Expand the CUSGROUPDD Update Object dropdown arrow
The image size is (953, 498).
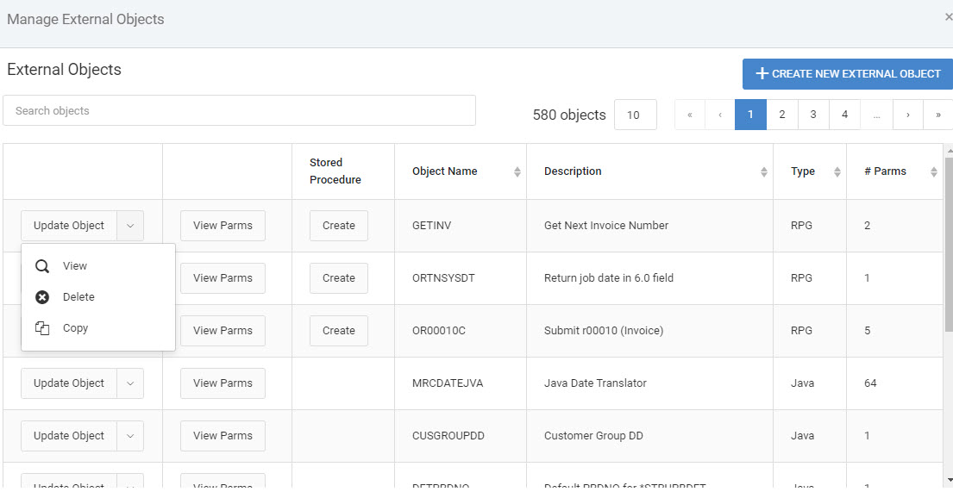click(130, 436)
